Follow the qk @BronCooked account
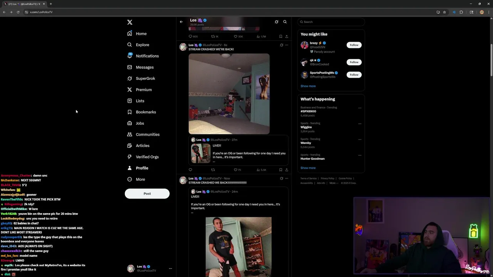The width and height of the screenshot is (493, 277). 354,62
